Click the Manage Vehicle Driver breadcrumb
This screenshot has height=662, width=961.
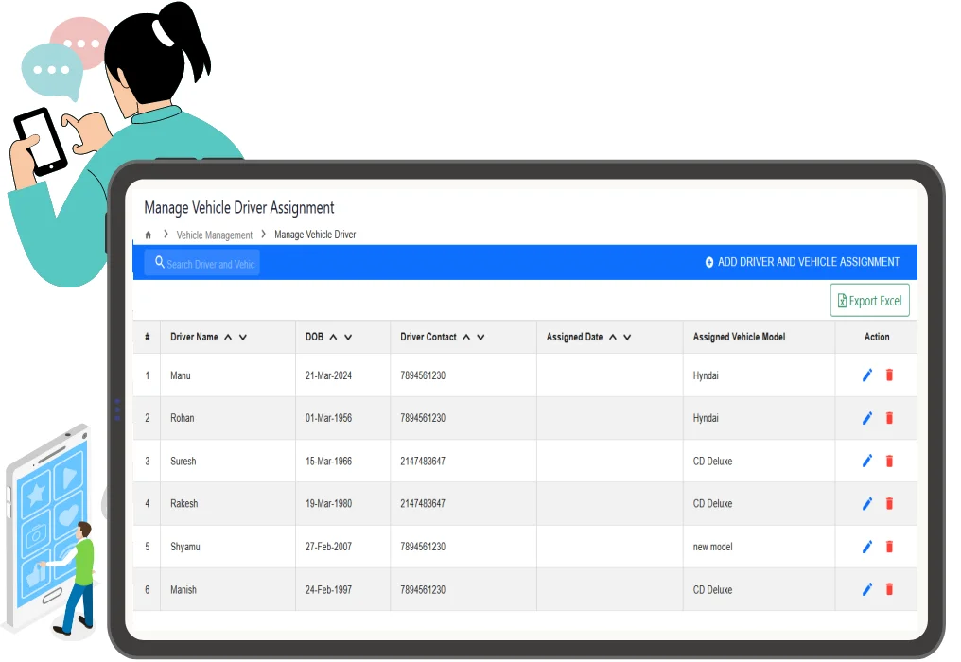(315, 235)
